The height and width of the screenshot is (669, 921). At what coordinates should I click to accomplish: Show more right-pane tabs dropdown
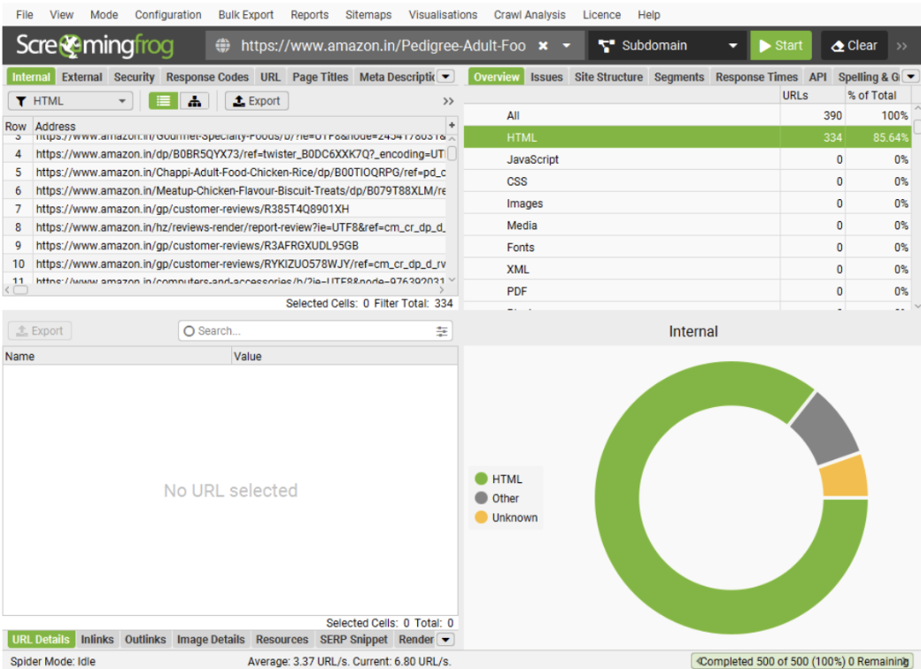[911, 76]
